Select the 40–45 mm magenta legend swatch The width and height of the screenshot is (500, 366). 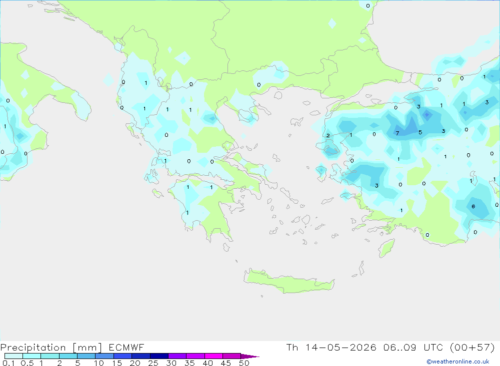pos(213,356)
